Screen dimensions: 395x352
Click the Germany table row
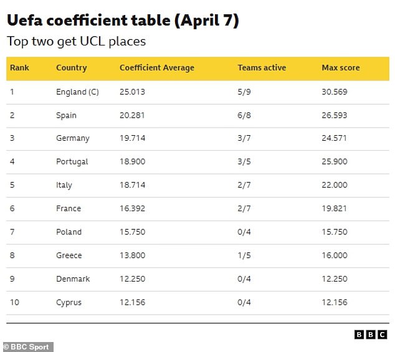click(x=73, y=138)
